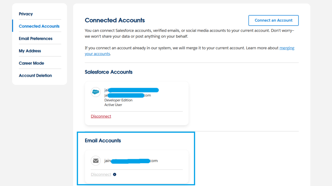Click the redacted username on the Salesforce card
Viewport: 332px width, 186px height.
pyautogui.click(x=131, y=90)
